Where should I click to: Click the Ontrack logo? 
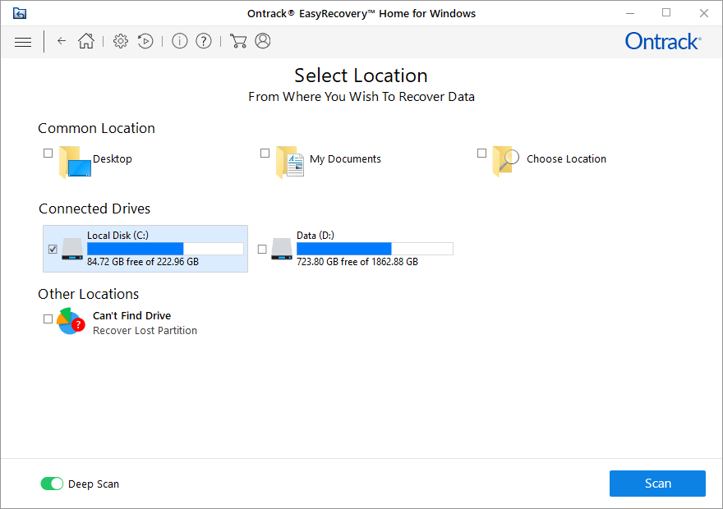[x=663, y=41]
